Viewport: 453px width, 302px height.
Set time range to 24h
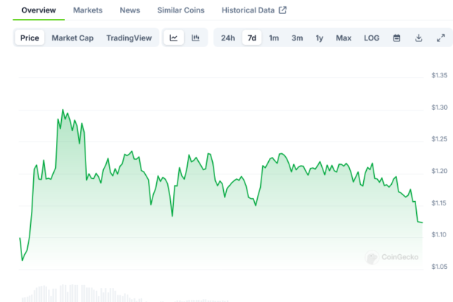pyautogui.click(x=228, y=38)
